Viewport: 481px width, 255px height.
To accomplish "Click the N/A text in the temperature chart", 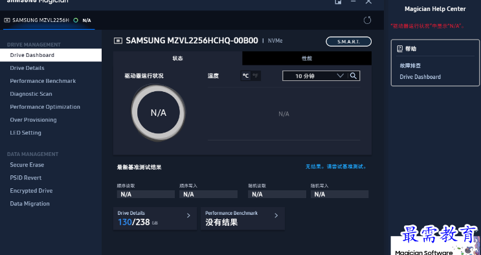I will coord(284,114).
